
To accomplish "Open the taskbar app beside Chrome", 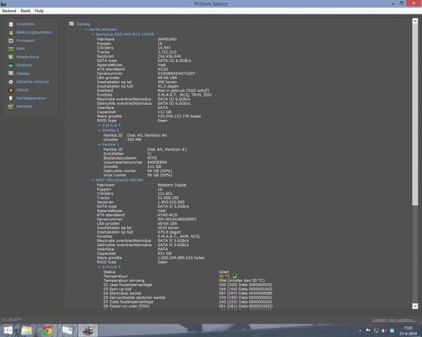I will click(x=67, y=330).
